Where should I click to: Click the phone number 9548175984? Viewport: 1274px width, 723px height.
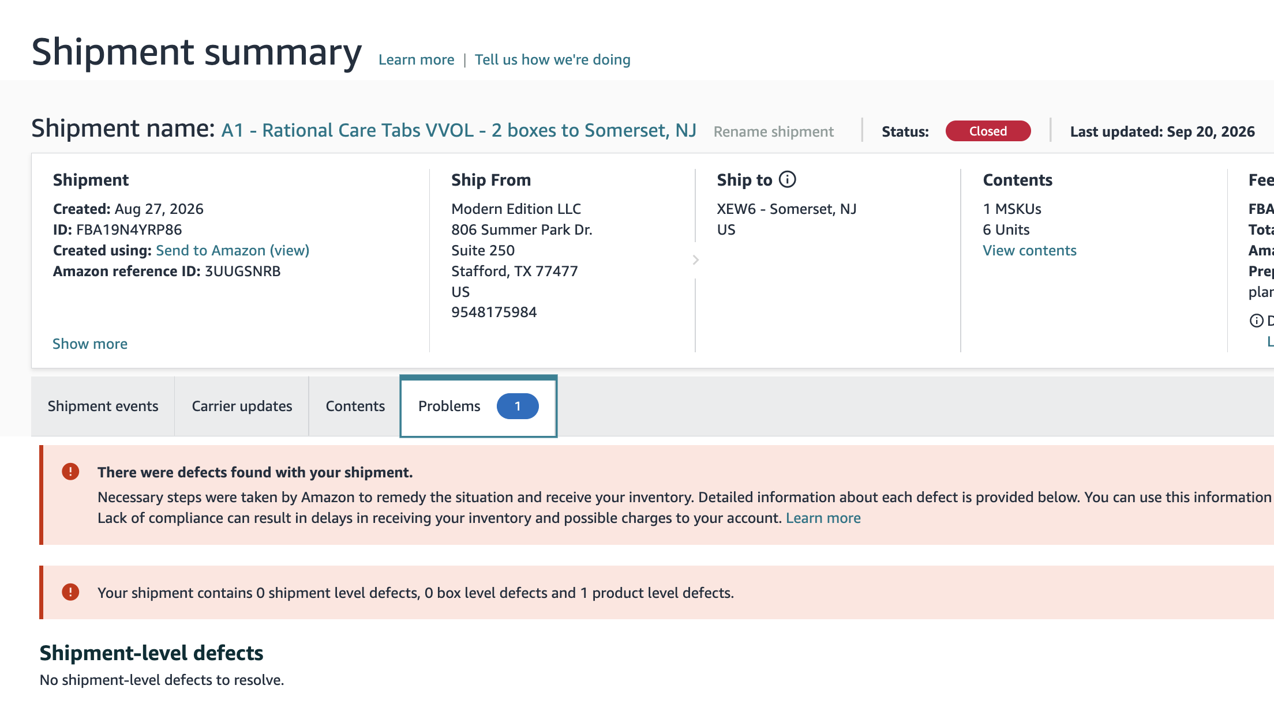[494, 312]
